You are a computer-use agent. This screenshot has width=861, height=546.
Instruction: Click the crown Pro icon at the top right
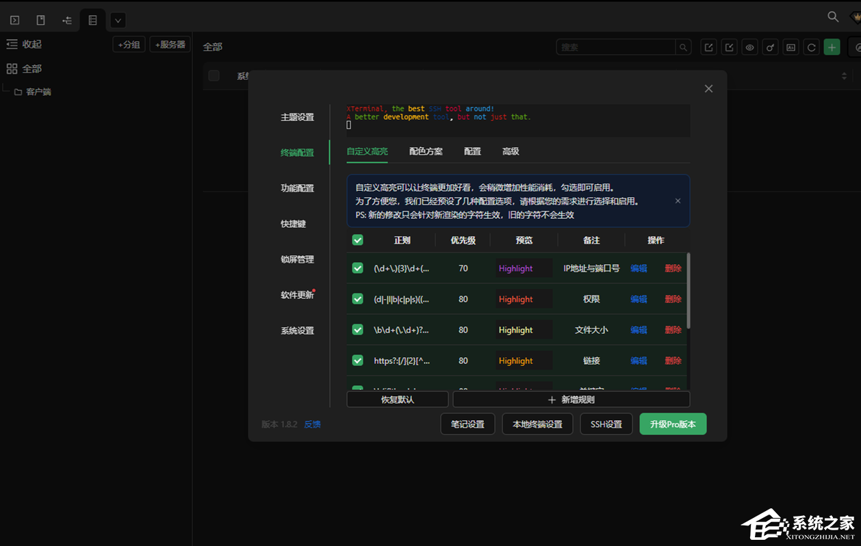pyautogui.click(x=855, y=17)
